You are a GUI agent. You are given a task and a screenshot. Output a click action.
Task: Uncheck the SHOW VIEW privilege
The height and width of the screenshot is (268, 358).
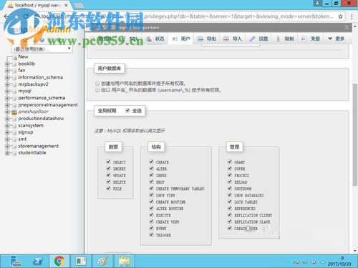(x=151, y=195)
